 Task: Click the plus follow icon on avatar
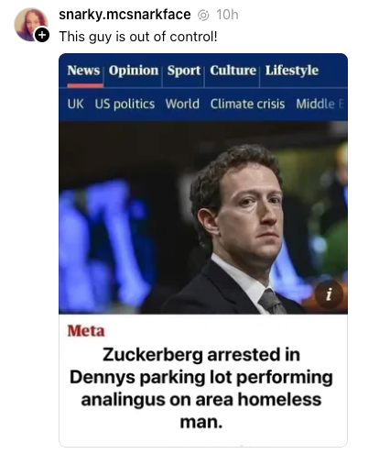(x=42, y=35)
